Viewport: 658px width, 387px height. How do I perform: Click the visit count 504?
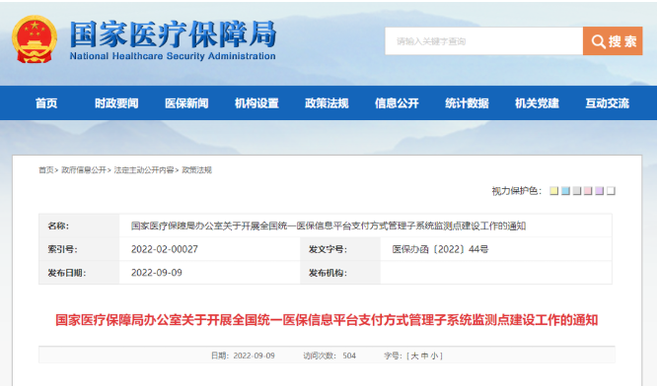pos(349,356)
